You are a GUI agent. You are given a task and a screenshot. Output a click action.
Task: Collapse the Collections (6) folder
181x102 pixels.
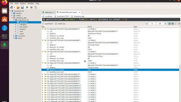tap(14, 20)
